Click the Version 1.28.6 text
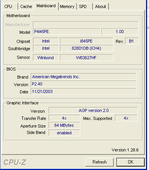The image size is (149, 170). [x=125, y=150]
